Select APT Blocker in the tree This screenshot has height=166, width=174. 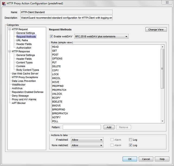pos(19,103)
